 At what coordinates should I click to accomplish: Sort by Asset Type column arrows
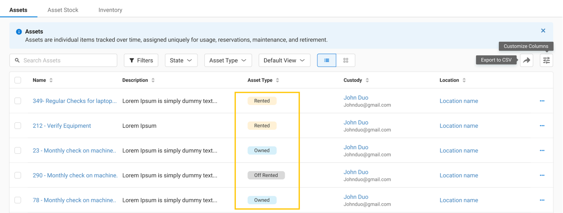(278, 80)
